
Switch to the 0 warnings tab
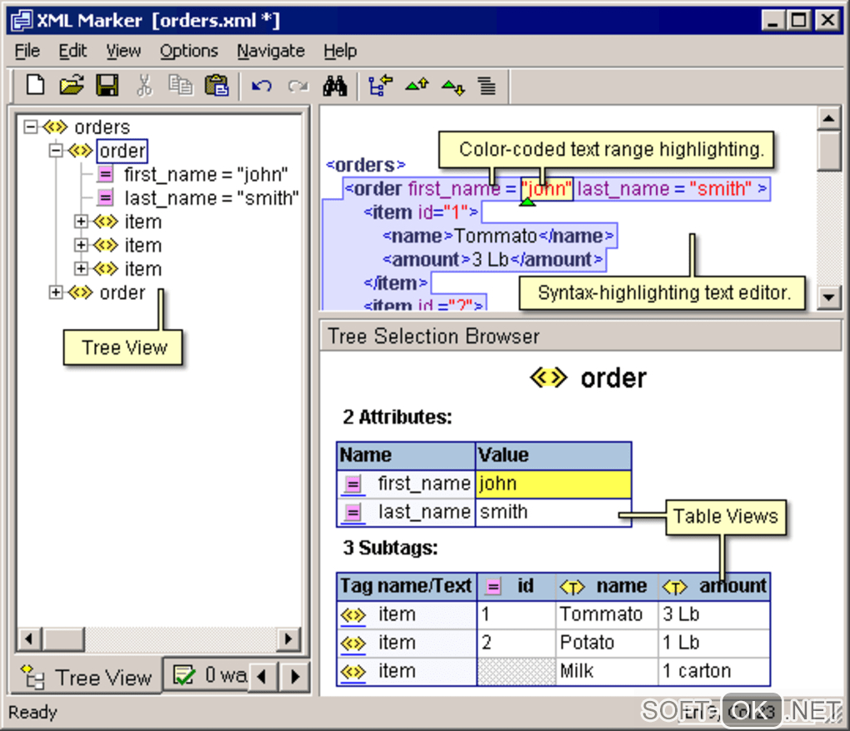click(x=207, y=675)
